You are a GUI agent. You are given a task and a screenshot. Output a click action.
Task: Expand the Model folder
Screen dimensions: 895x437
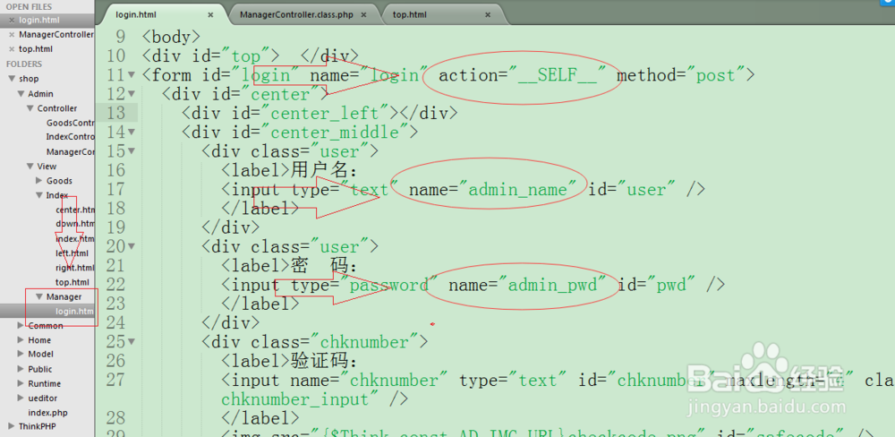(x=21, y=355)
